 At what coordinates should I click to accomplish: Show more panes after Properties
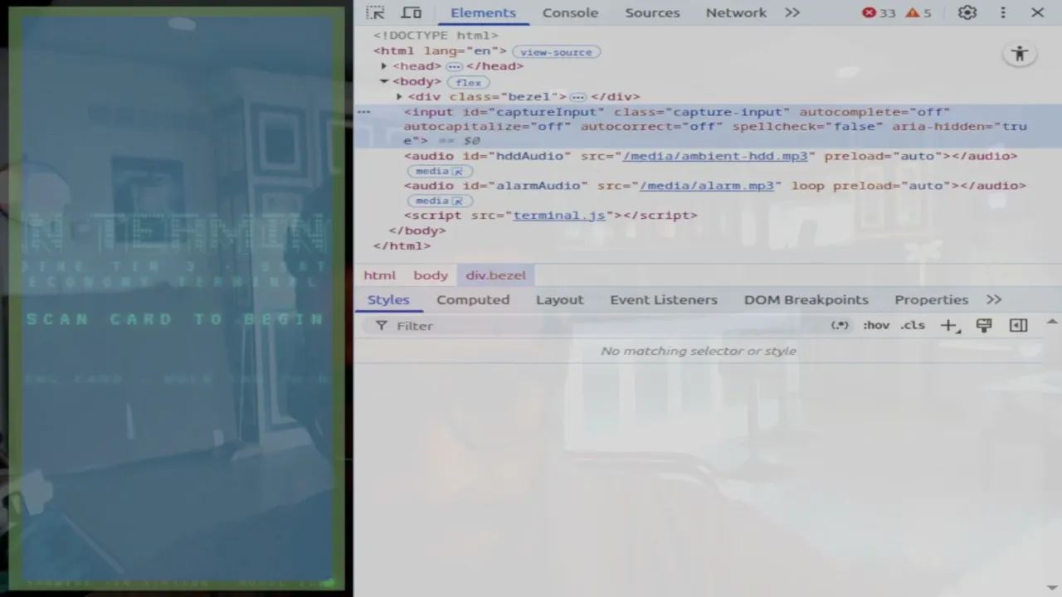994,299
